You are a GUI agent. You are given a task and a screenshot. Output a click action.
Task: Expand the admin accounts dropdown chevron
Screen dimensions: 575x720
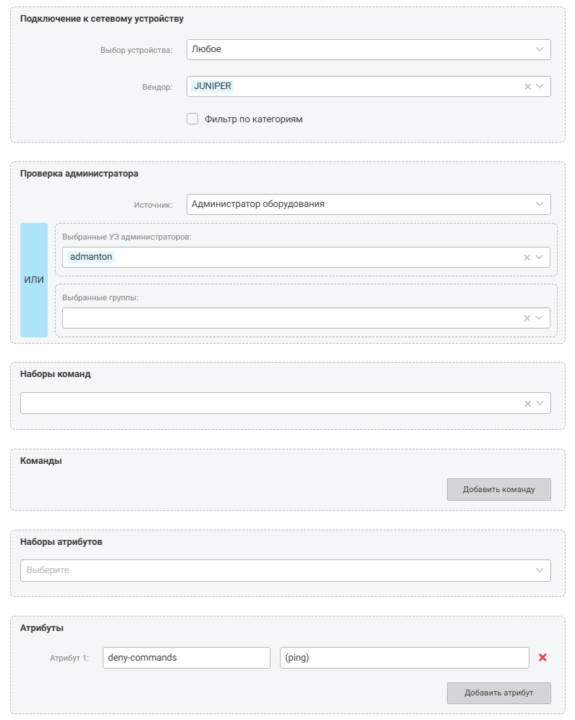540,257
